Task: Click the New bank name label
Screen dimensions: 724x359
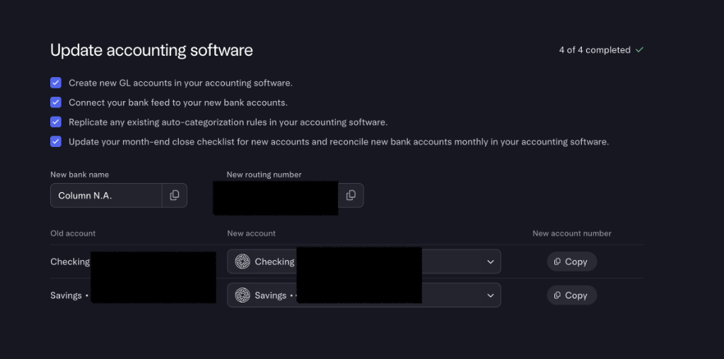Action: tap(79, 175)
